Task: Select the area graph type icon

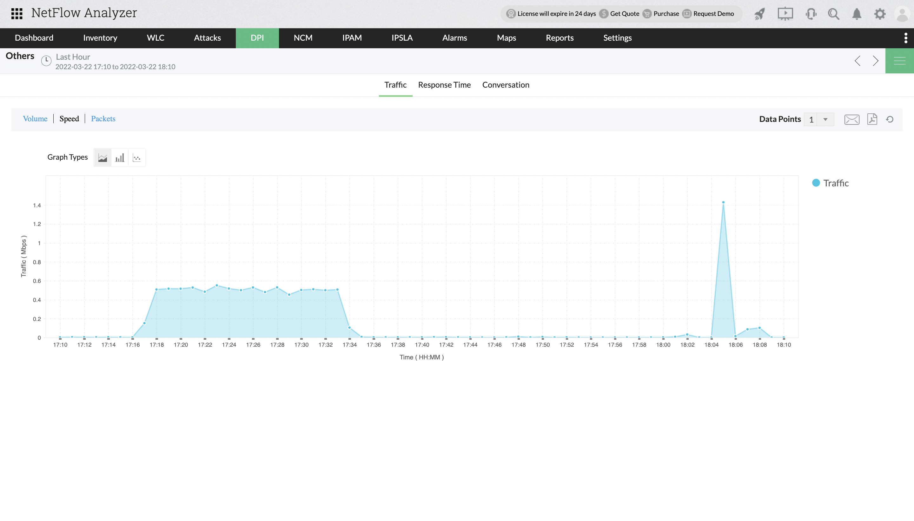Action: (x=103, y=157)
